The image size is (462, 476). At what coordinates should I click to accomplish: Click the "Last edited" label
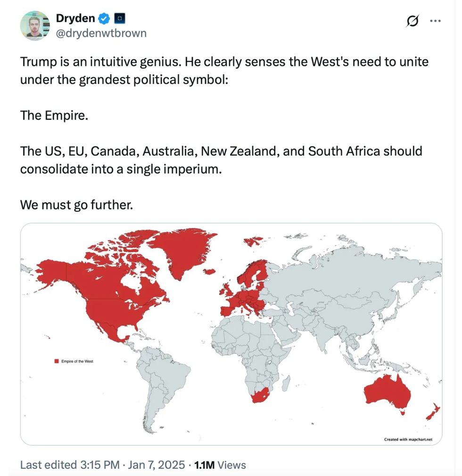[x=49, y=465]
